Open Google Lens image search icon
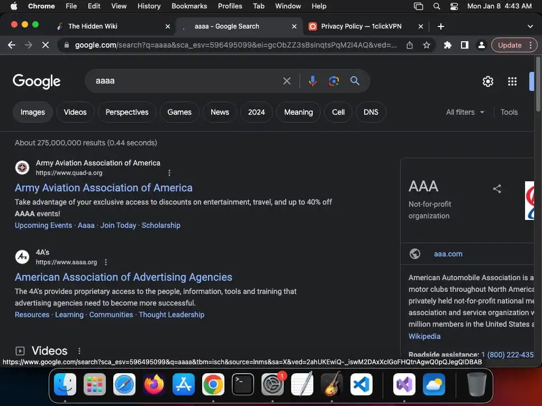 click(333, 81)
